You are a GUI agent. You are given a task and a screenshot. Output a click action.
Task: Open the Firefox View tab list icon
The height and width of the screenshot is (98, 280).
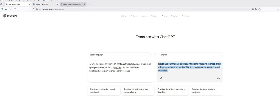pyautogui.click(x=1, y=4)
